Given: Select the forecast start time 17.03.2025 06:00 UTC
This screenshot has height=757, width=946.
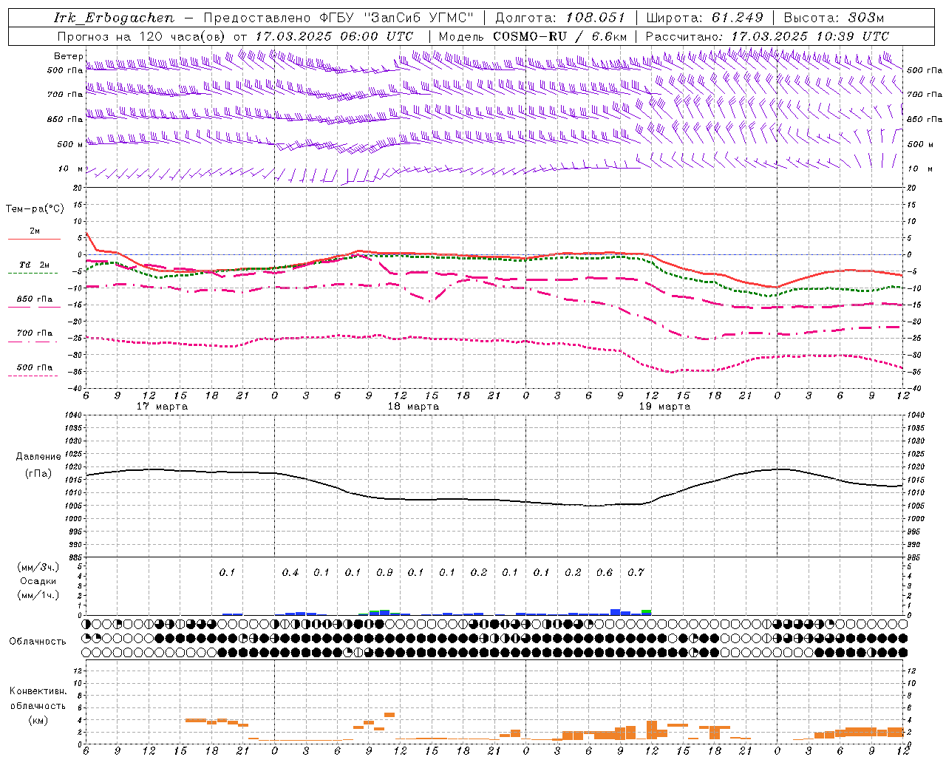Looking at the screenshot, I should tap(334, 36).
